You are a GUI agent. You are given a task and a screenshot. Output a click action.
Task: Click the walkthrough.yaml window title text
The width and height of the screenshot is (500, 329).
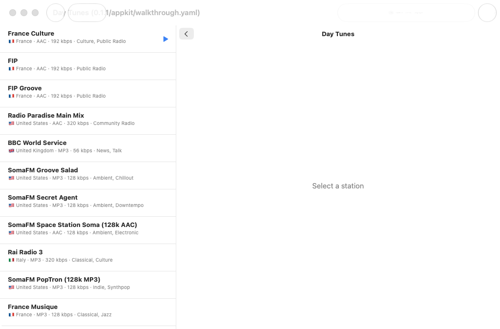126,13
